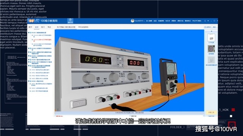Click the large left current knob

(89, 78)
